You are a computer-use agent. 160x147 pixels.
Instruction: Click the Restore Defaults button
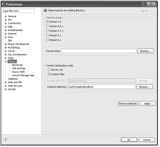click(128, 104)
